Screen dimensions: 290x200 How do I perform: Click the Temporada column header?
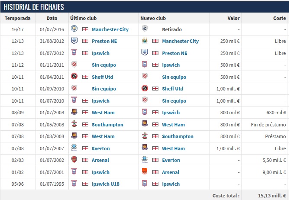pyautogui.click(x=17, y=18)
